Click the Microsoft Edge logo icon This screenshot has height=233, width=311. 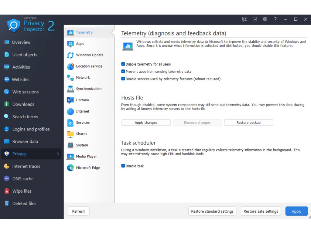tap(70, 168)
